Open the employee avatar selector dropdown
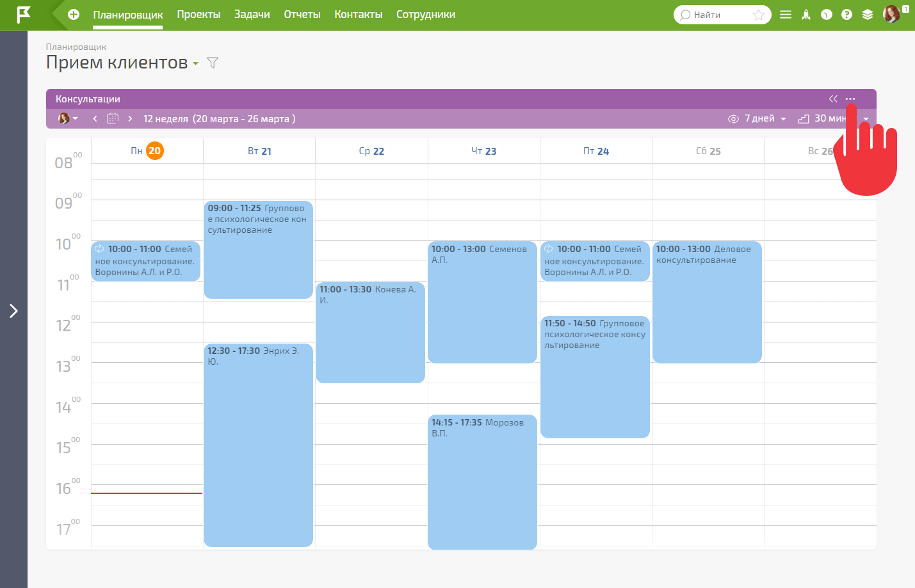Viewport: 915px width, 588px height. pyautogui.click(x=68, y=118)
